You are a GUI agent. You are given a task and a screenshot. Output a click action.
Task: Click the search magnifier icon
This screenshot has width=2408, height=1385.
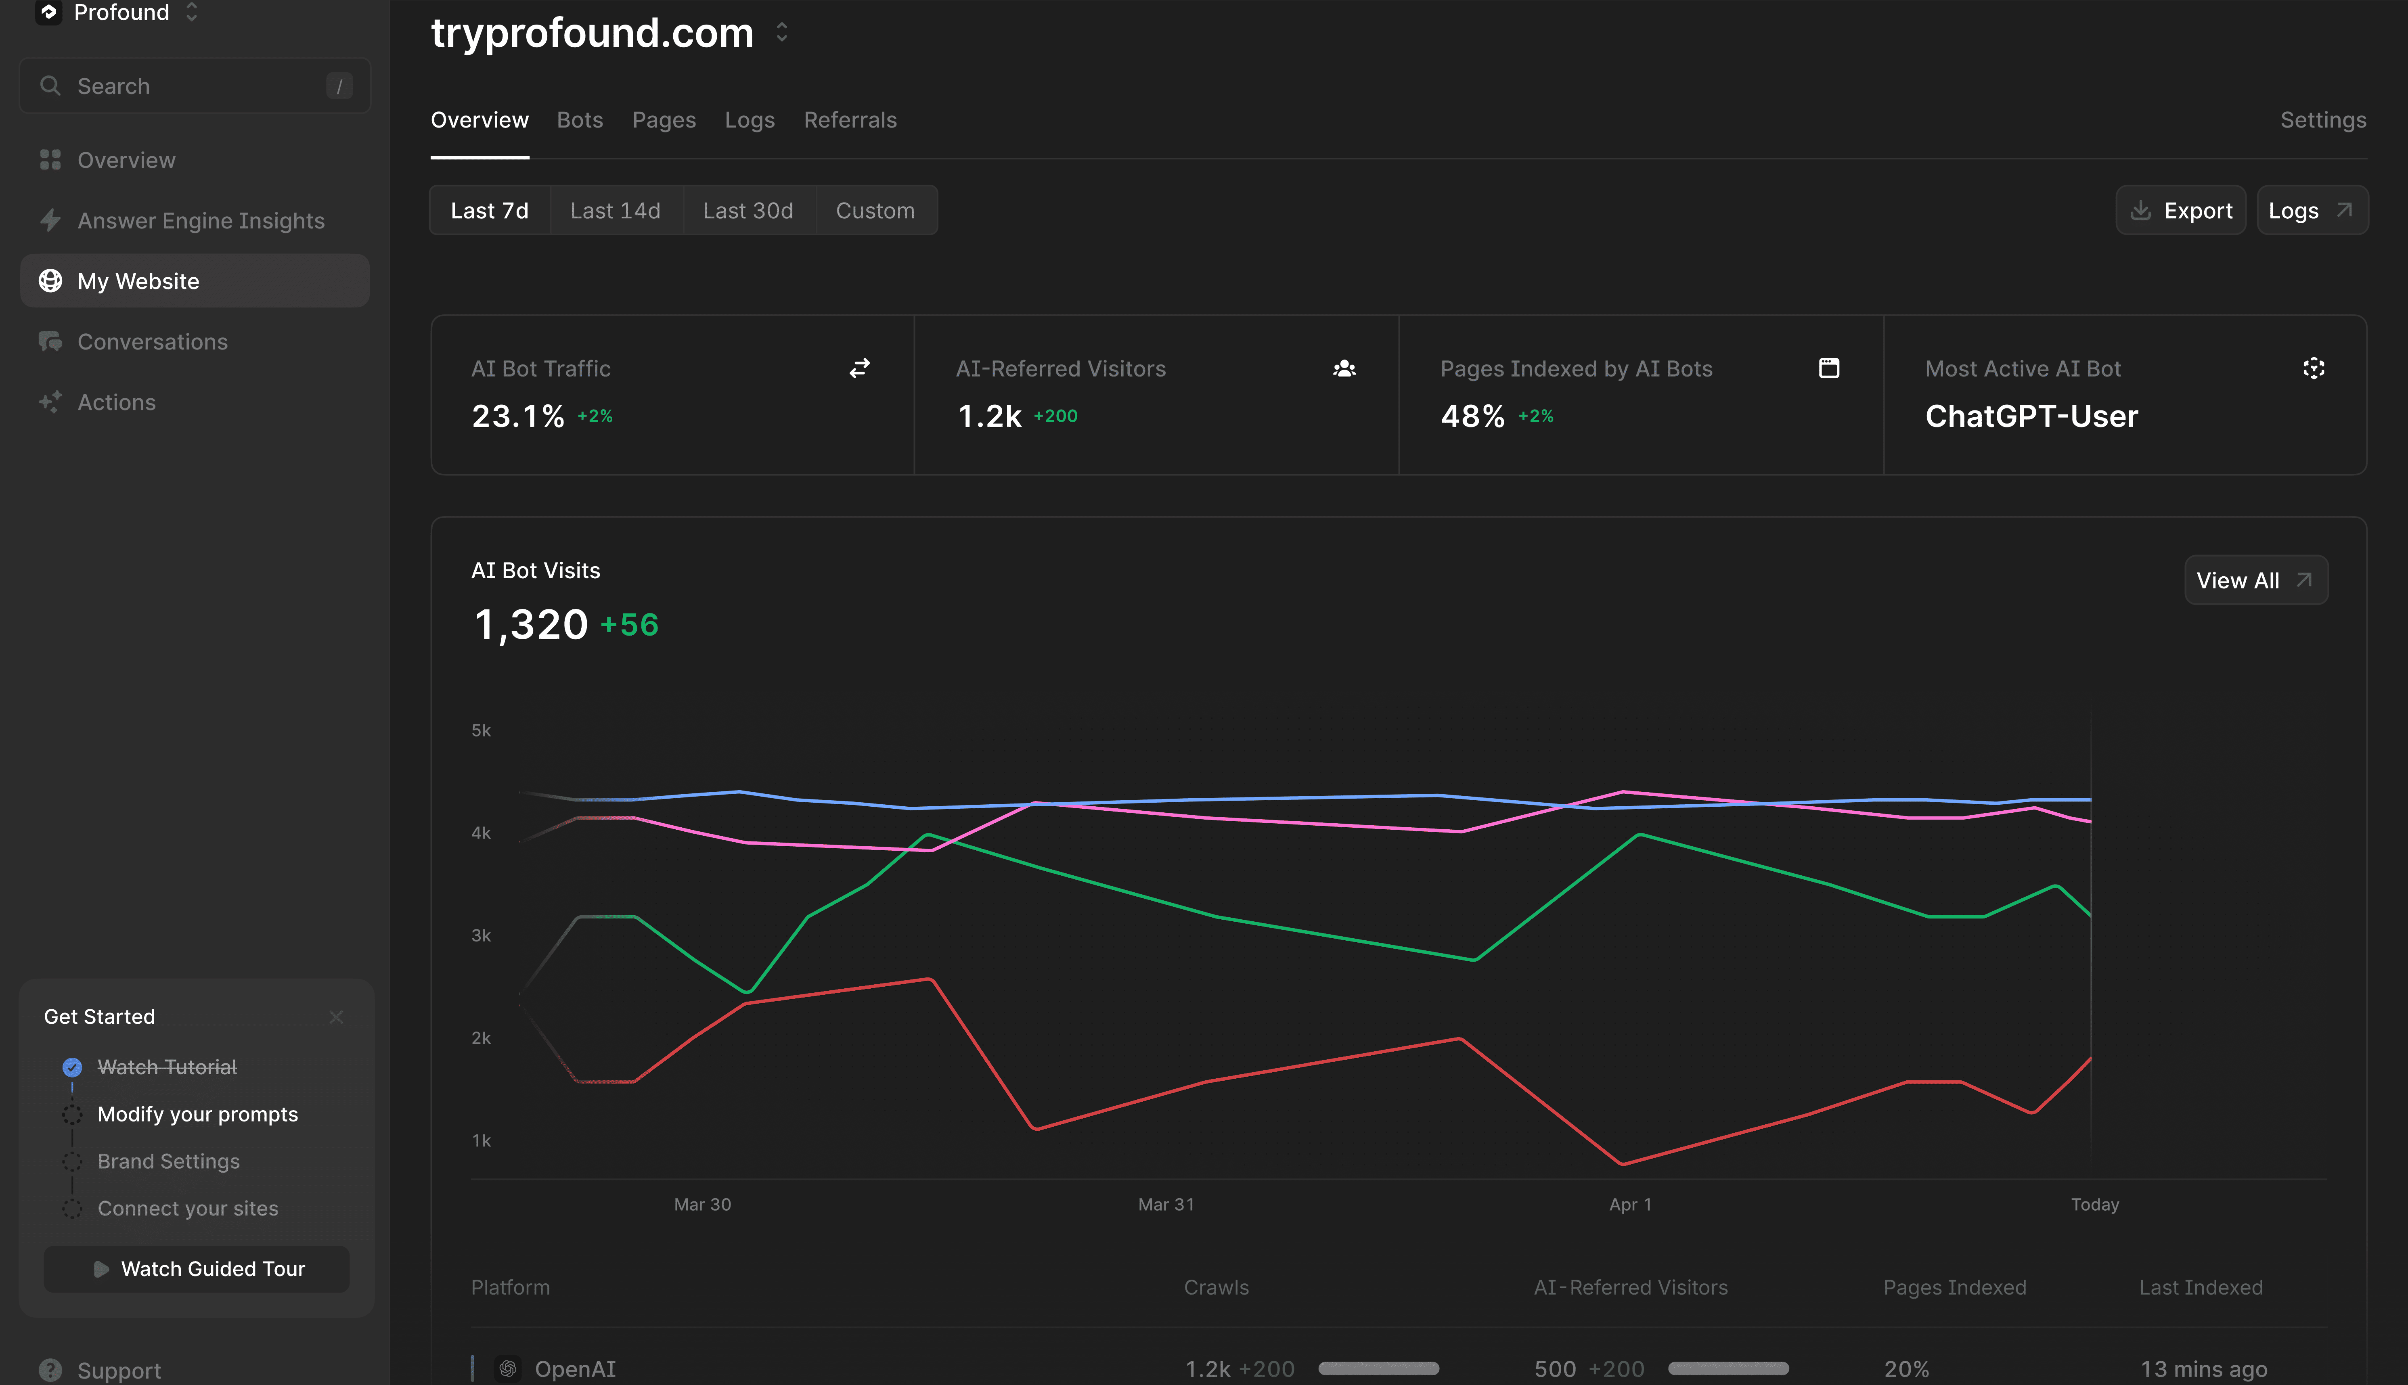(x=50, y=86)
